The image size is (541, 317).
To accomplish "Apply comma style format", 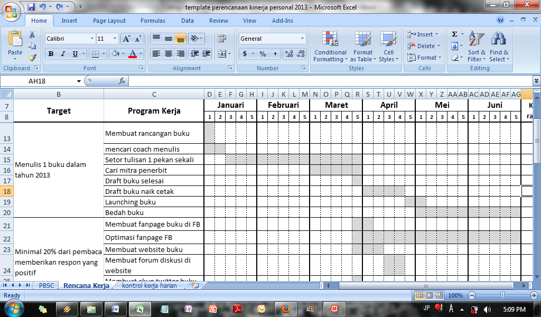I will [275, 54].
